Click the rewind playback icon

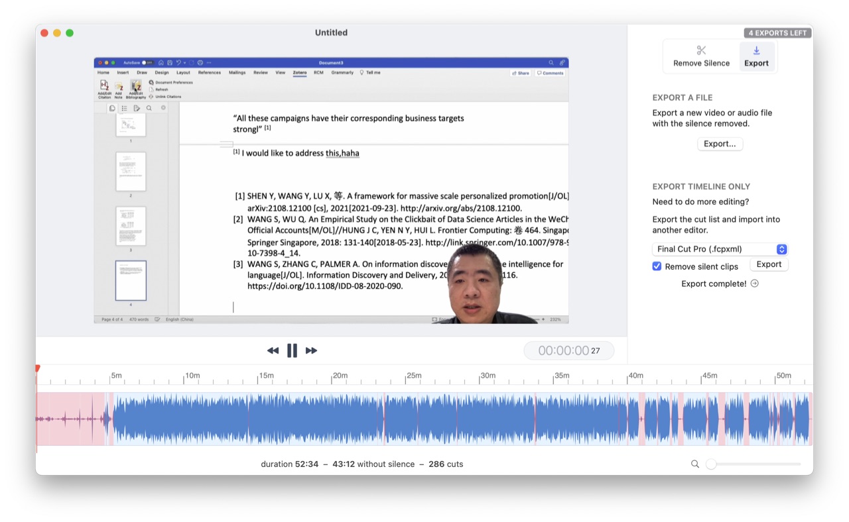273,350
